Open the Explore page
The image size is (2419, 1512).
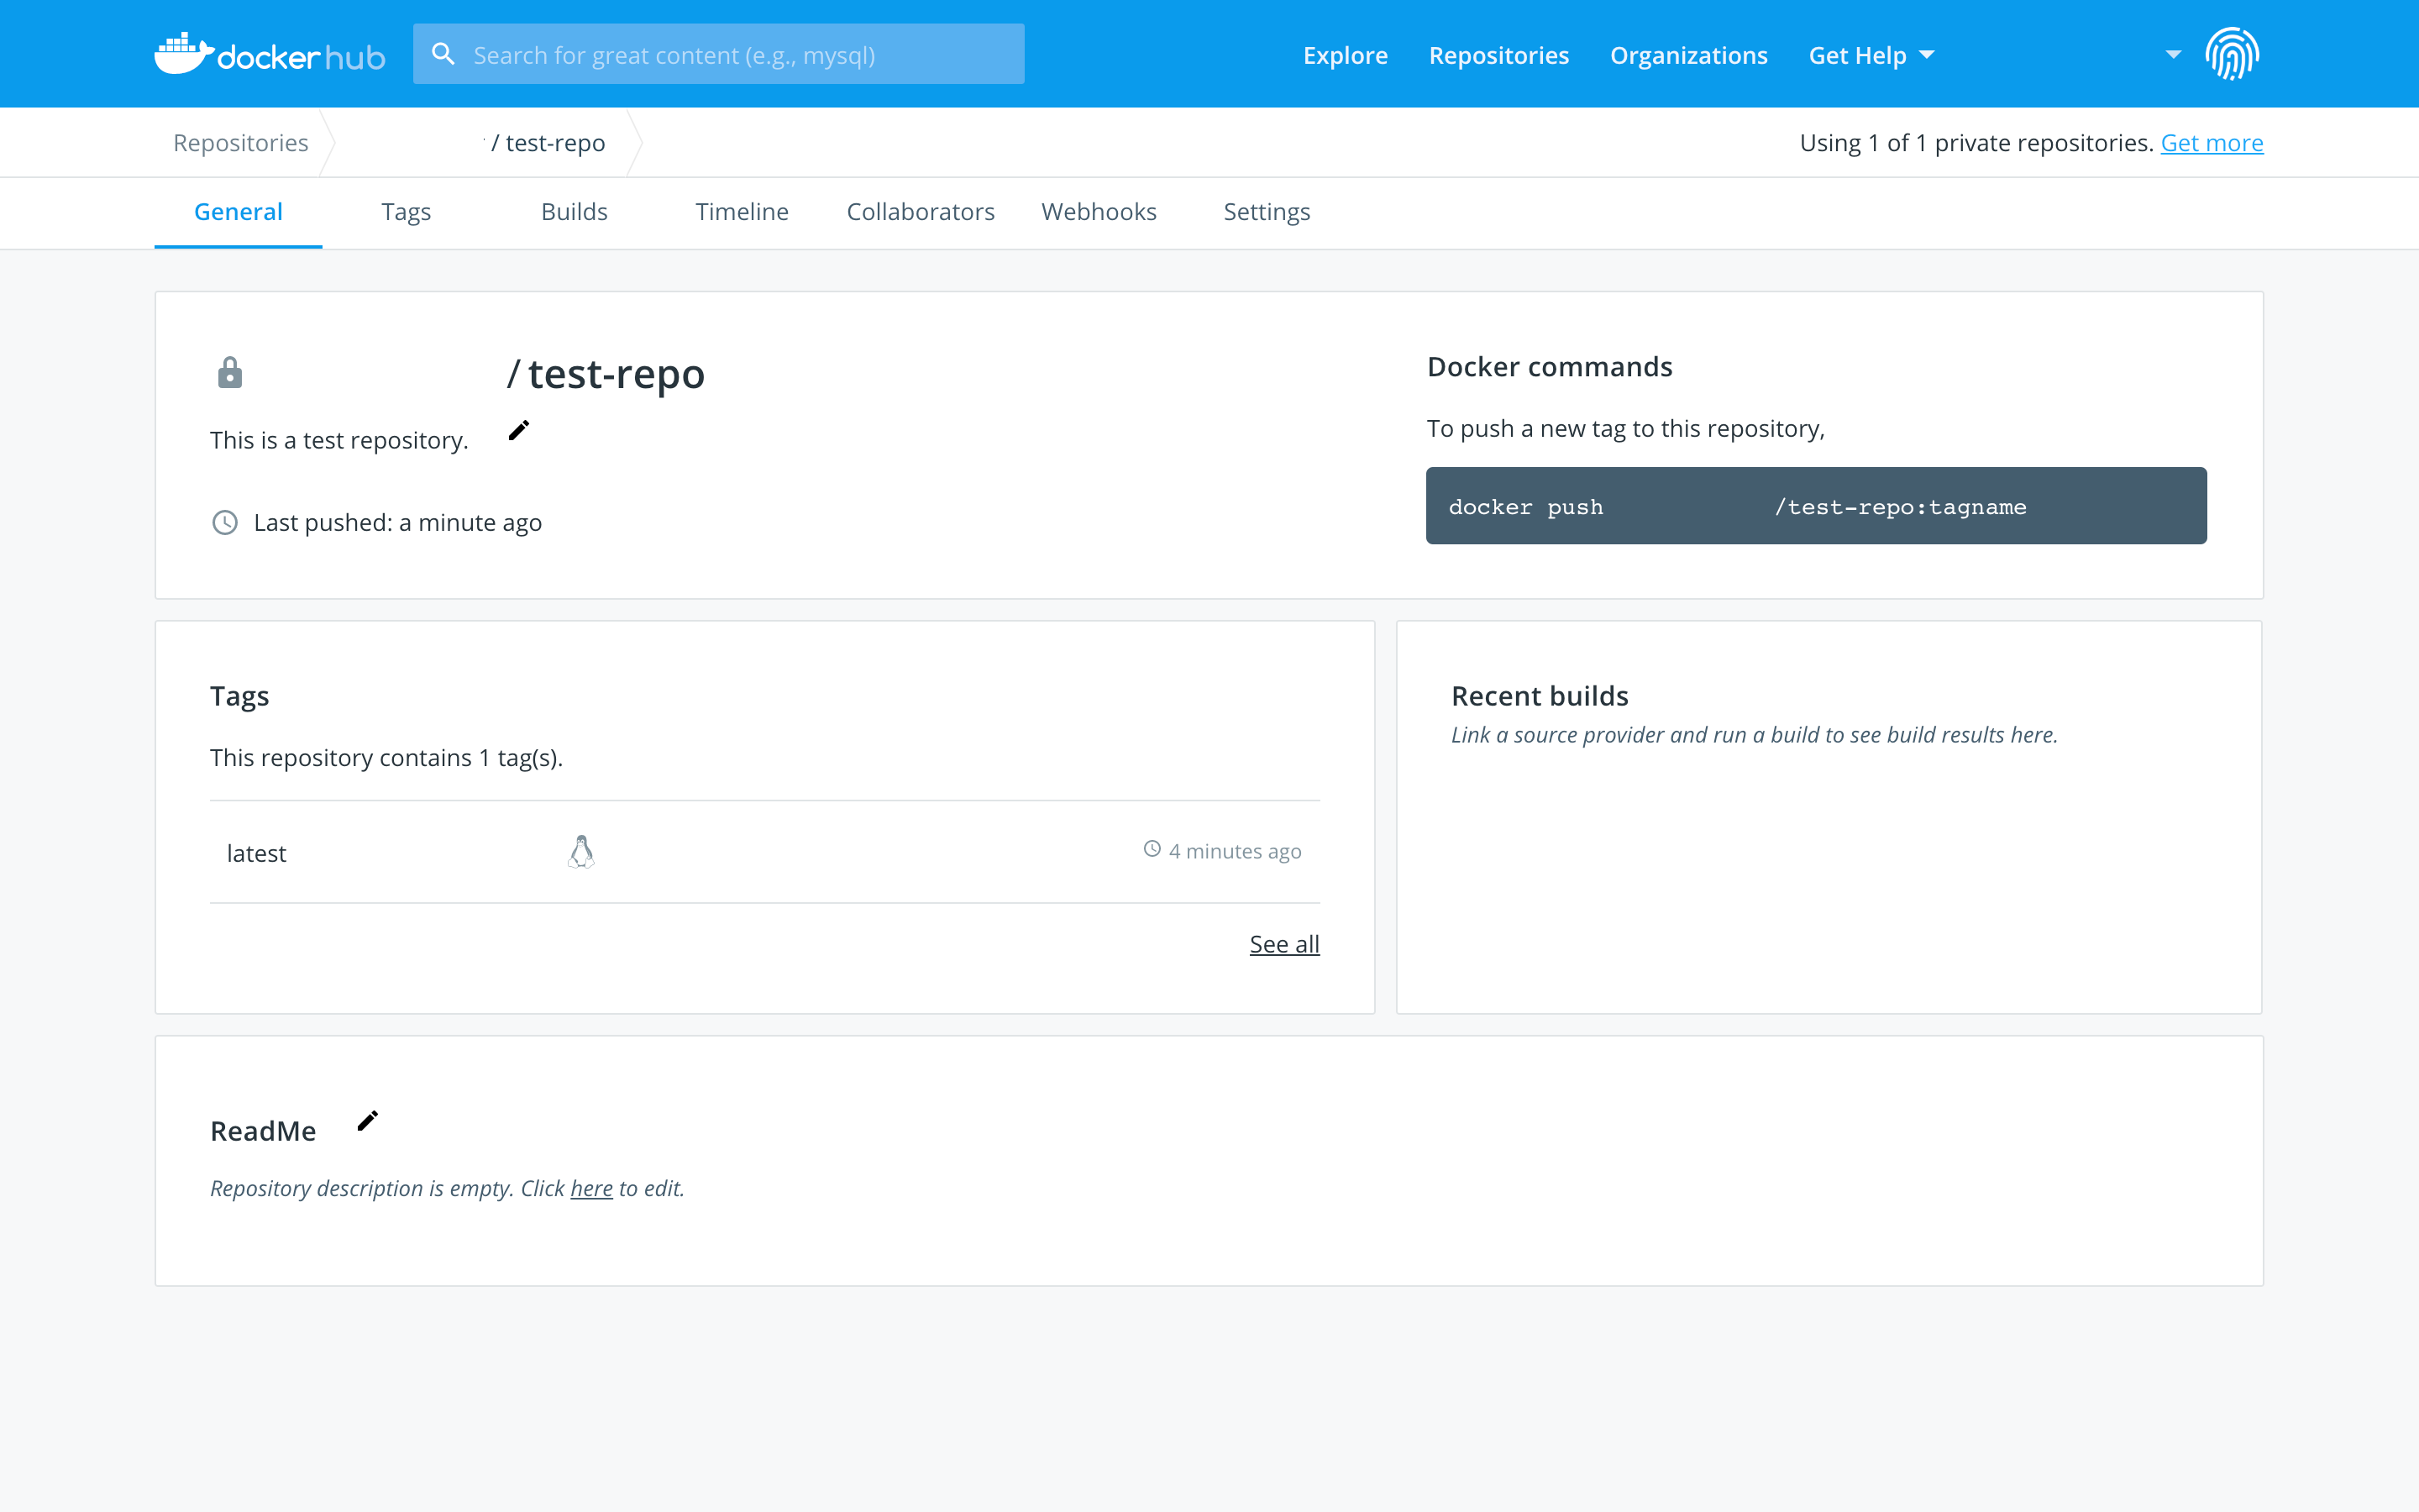coord(1345,55)
